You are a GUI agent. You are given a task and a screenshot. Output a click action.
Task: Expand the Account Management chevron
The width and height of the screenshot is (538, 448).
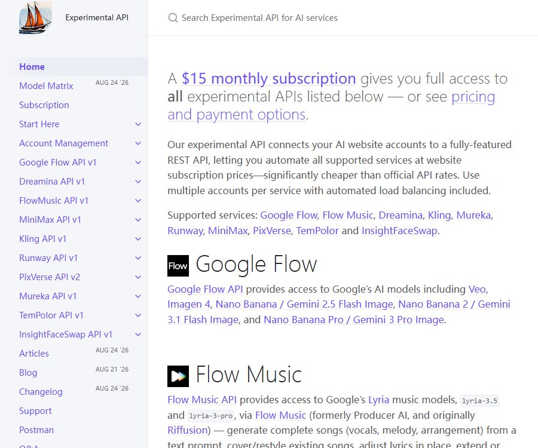point(138,143)
